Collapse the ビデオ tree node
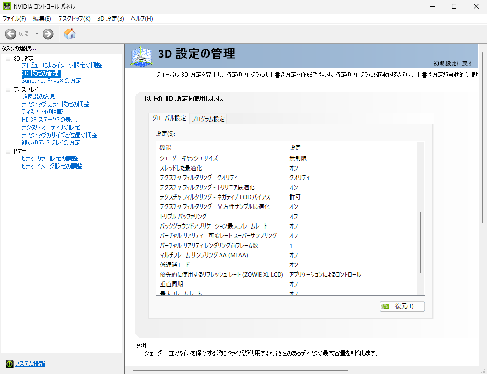Viewport: 487px width, 374px height. coord(8,152)
